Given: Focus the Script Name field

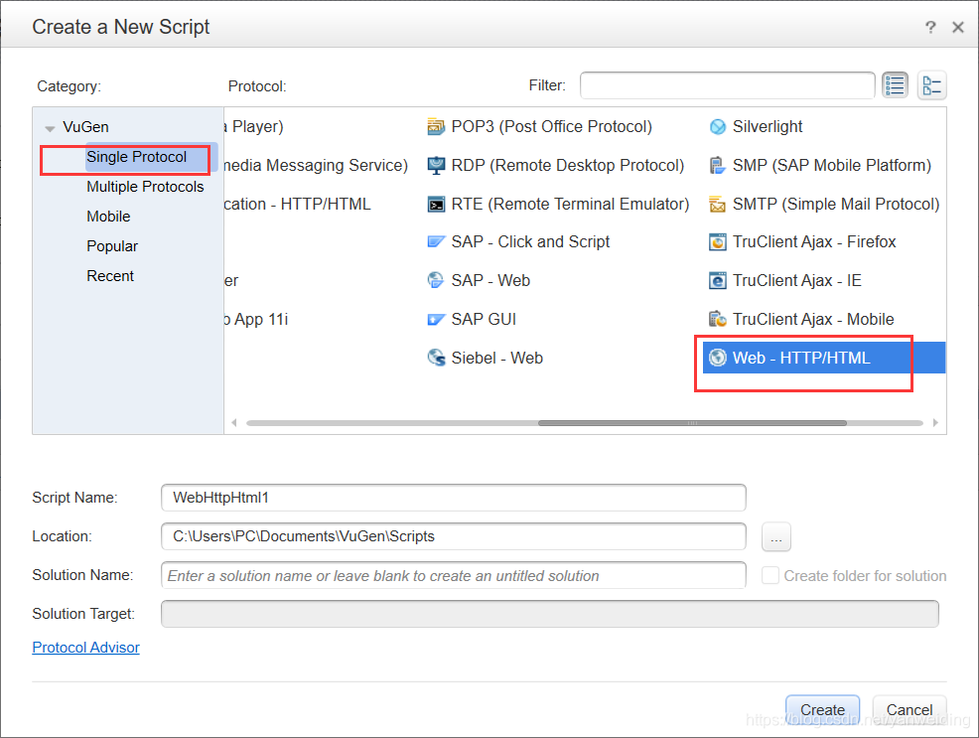Looking at the screenshot, I should pos(454,498).
